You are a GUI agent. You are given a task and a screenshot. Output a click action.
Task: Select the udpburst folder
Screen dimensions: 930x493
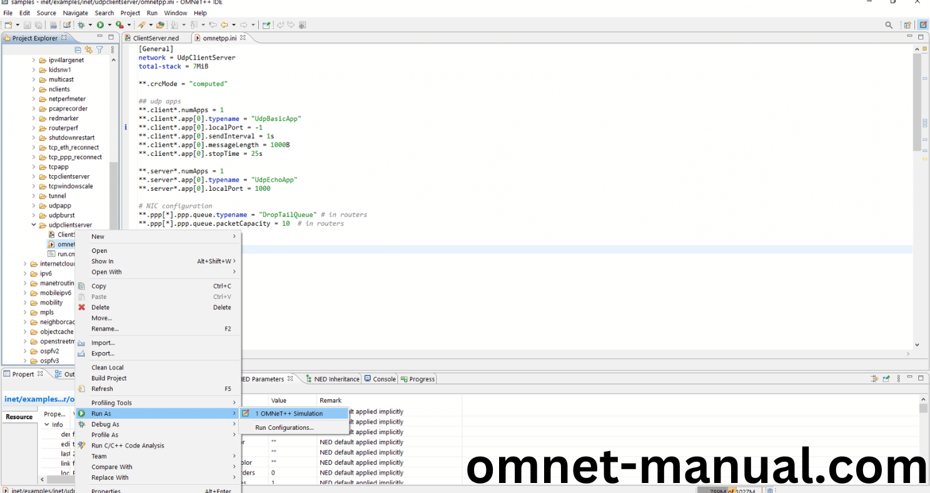click(x=61, y=215)
